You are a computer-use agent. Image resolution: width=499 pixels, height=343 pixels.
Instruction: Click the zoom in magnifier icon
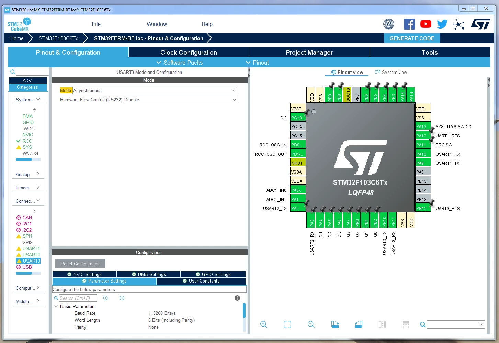(263, 324)
